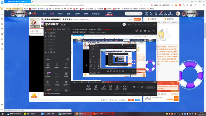Open the 视频连麦 tool icon
The width and height of the screenshot is (206, 116).
(x=48, y=74)
